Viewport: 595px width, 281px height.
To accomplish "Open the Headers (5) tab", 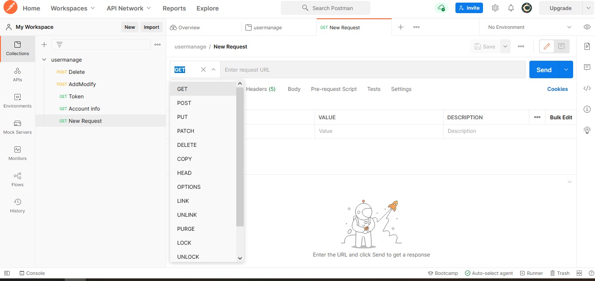I will (261, 89).
